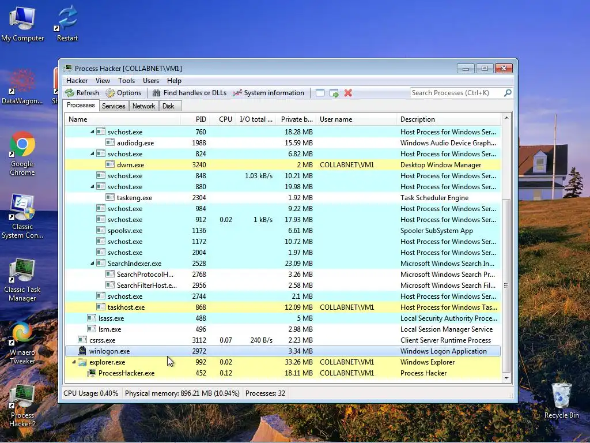Select the Processes tab
This screenshot has height=443, width=590.
(81, 106)
